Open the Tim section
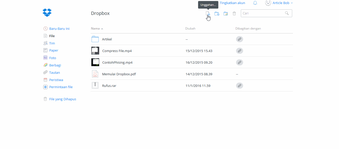 (x=52, y=43)
